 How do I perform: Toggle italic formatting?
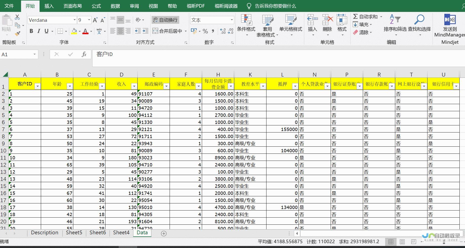point(39,31)
